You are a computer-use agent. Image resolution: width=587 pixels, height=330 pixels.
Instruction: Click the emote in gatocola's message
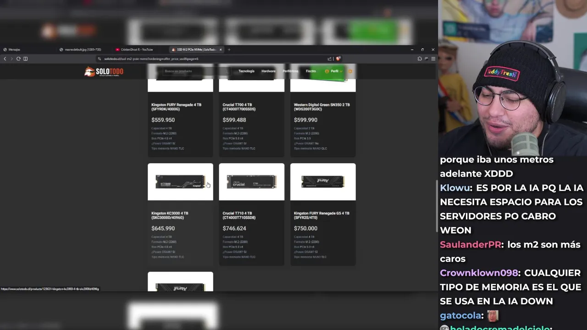tap(493, 316)
